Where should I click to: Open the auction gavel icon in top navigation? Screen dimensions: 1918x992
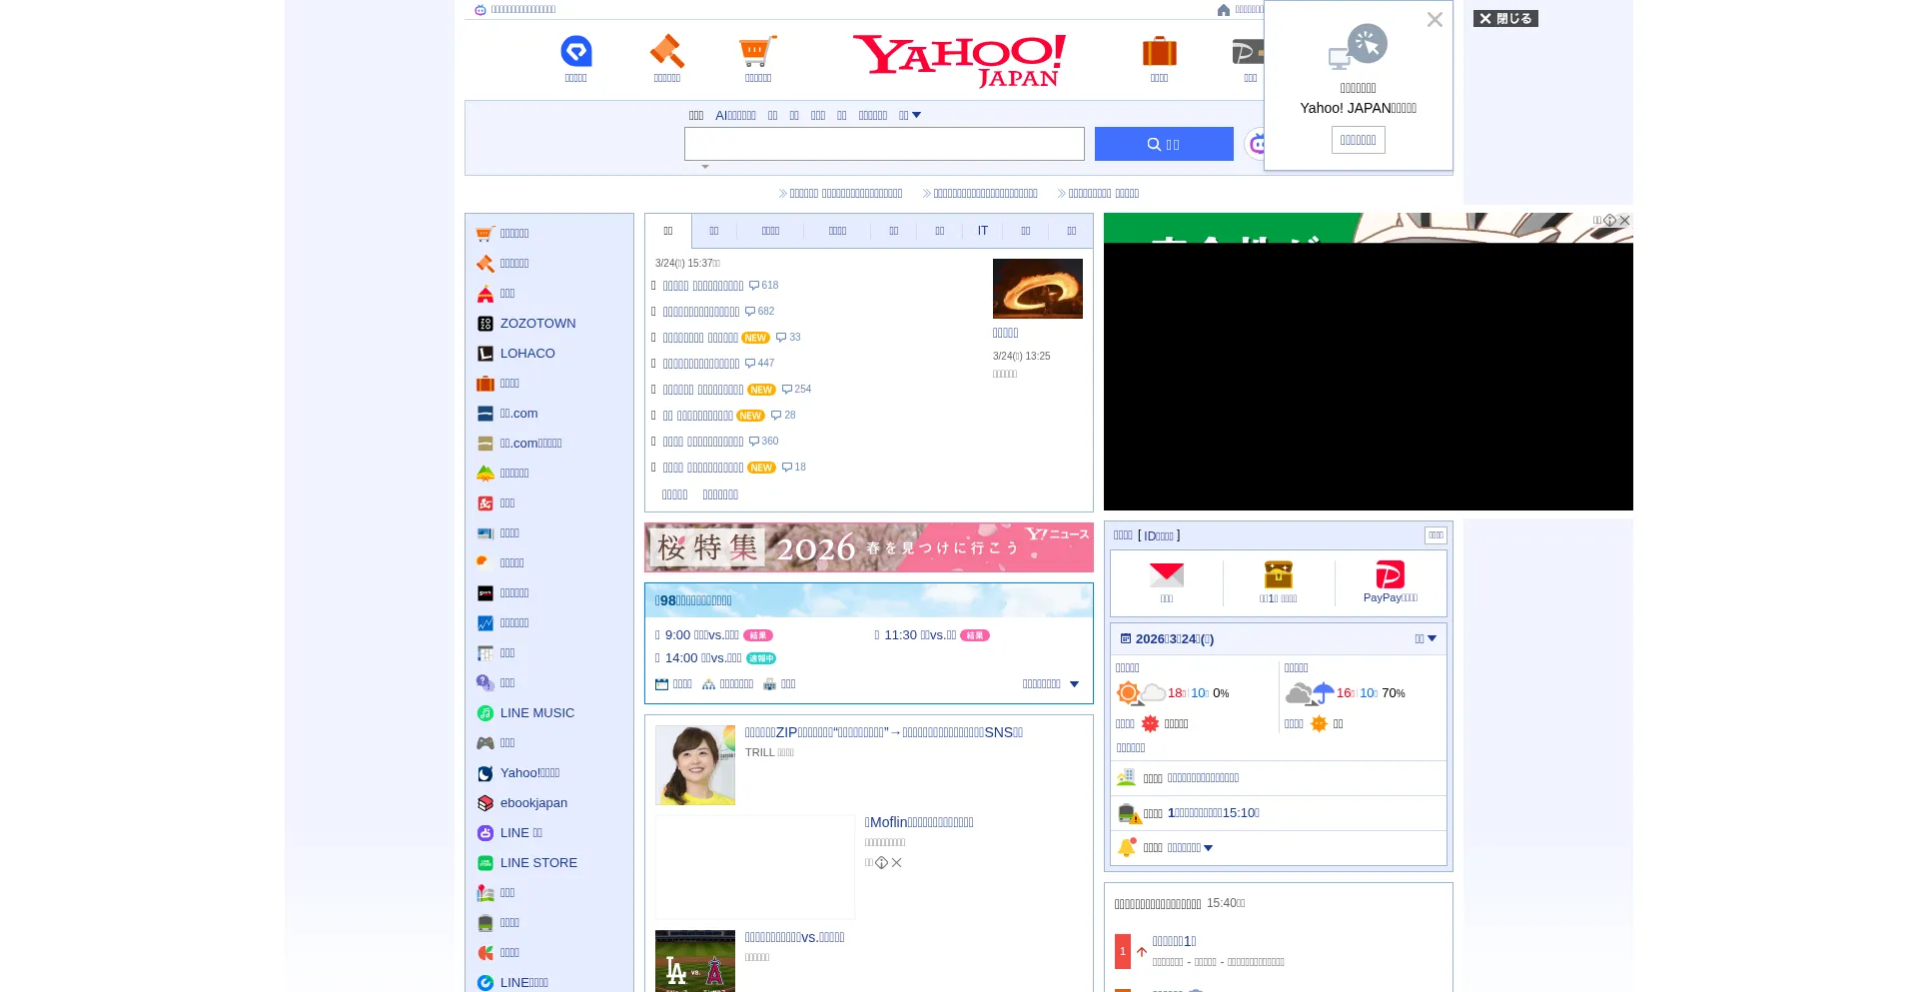[x=666, y=51]
